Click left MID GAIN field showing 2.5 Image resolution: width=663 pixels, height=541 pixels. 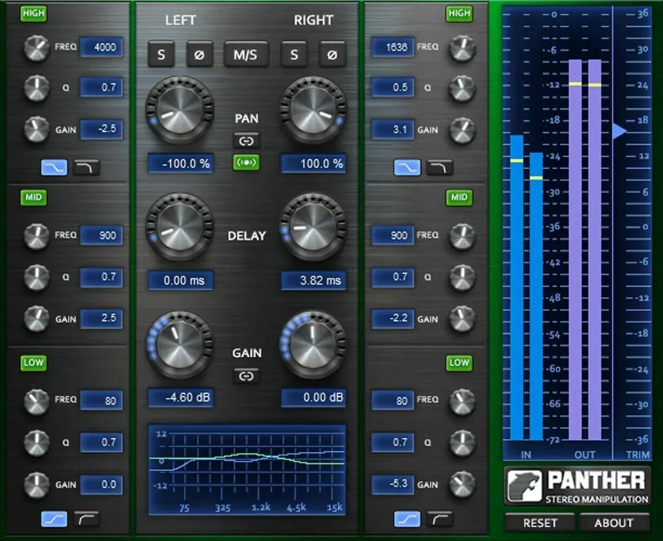pyautogui.click(x=102, y=318)
